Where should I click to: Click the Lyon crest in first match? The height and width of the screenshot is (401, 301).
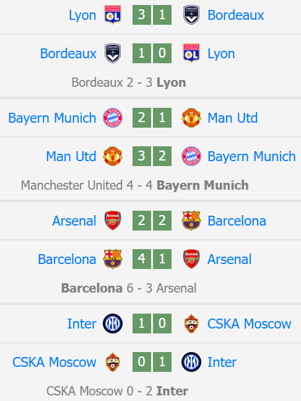point(113,15)
